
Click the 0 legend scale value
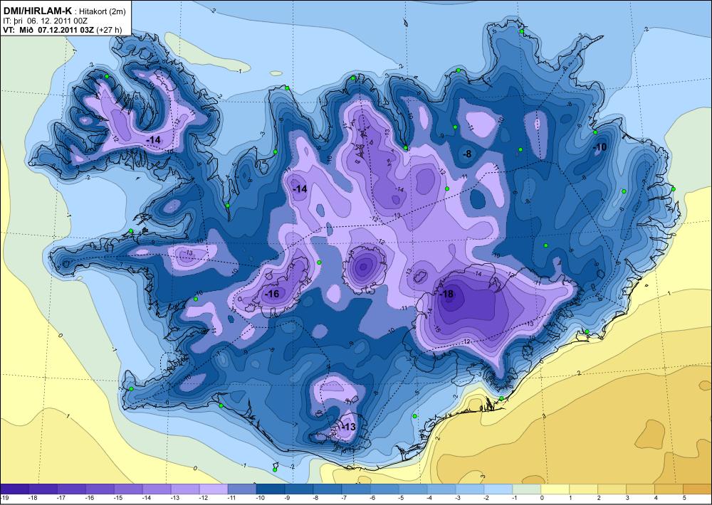542,498
